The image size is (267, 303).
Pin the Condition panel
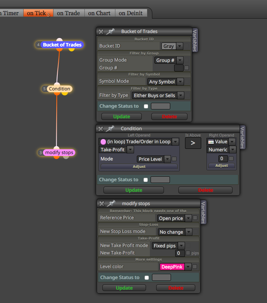(110, 128)
